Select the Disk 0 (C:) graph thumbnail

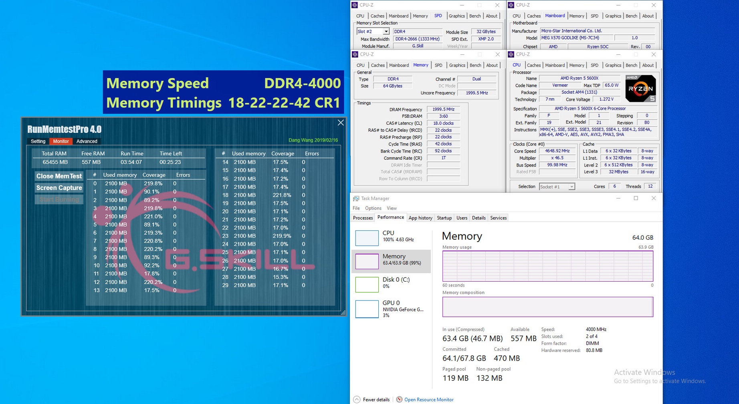click(x=367, y=284)
